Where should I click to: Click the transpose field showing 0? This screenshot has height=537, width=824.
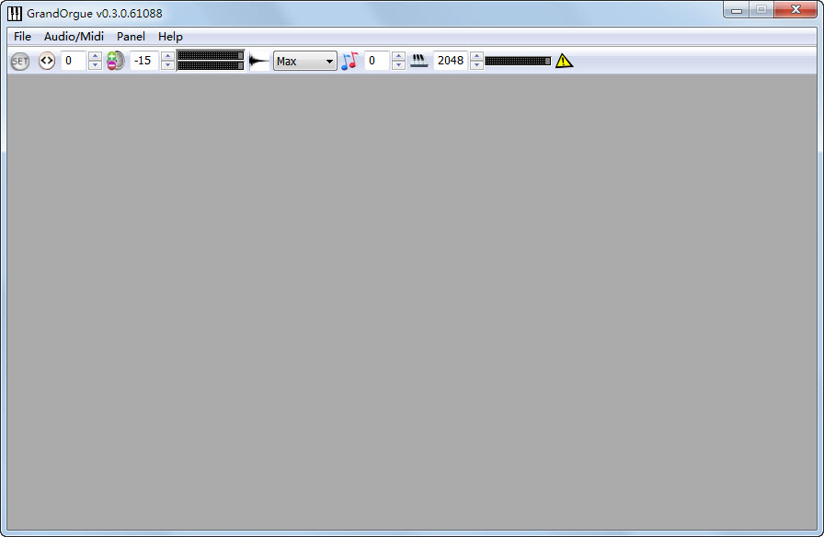pos(377,61)
